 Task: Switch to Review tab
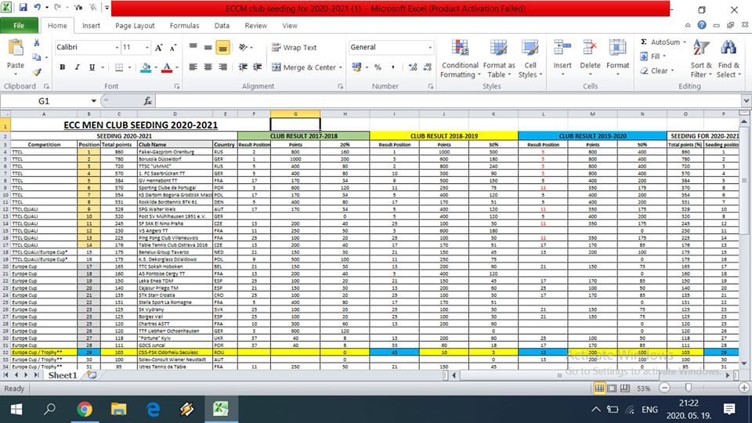[x=255, y=26]
